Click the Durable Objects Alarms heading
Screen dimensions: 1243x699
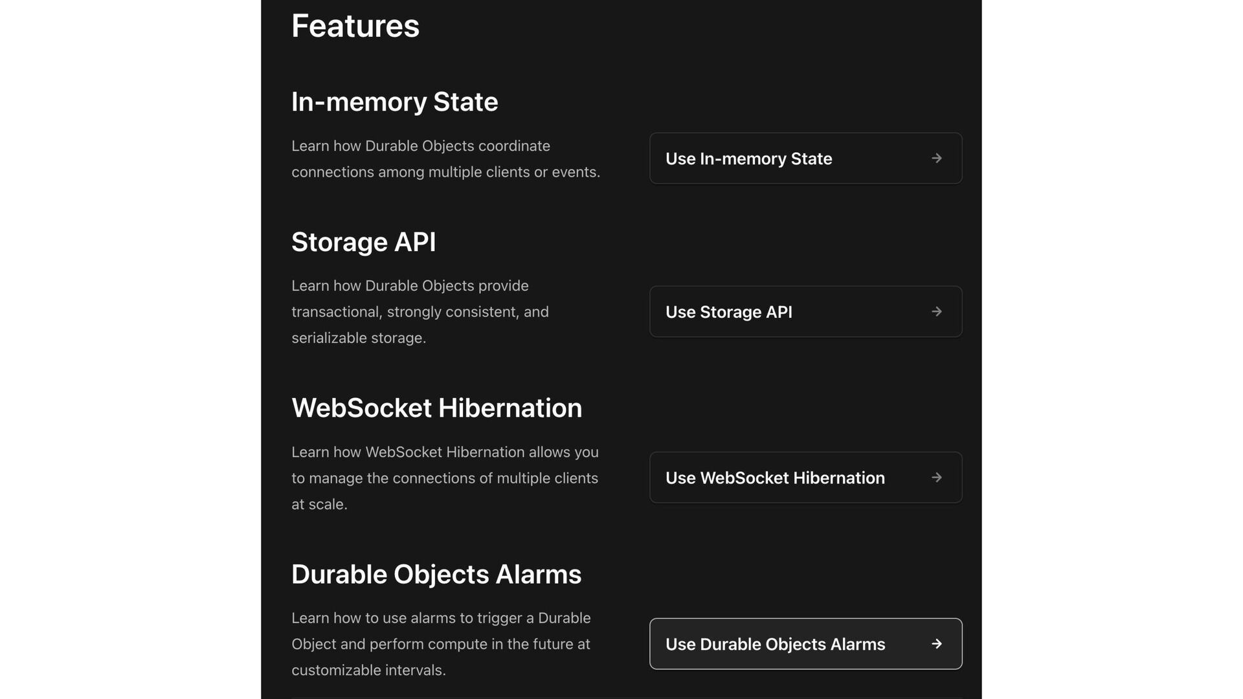[436, 574]
